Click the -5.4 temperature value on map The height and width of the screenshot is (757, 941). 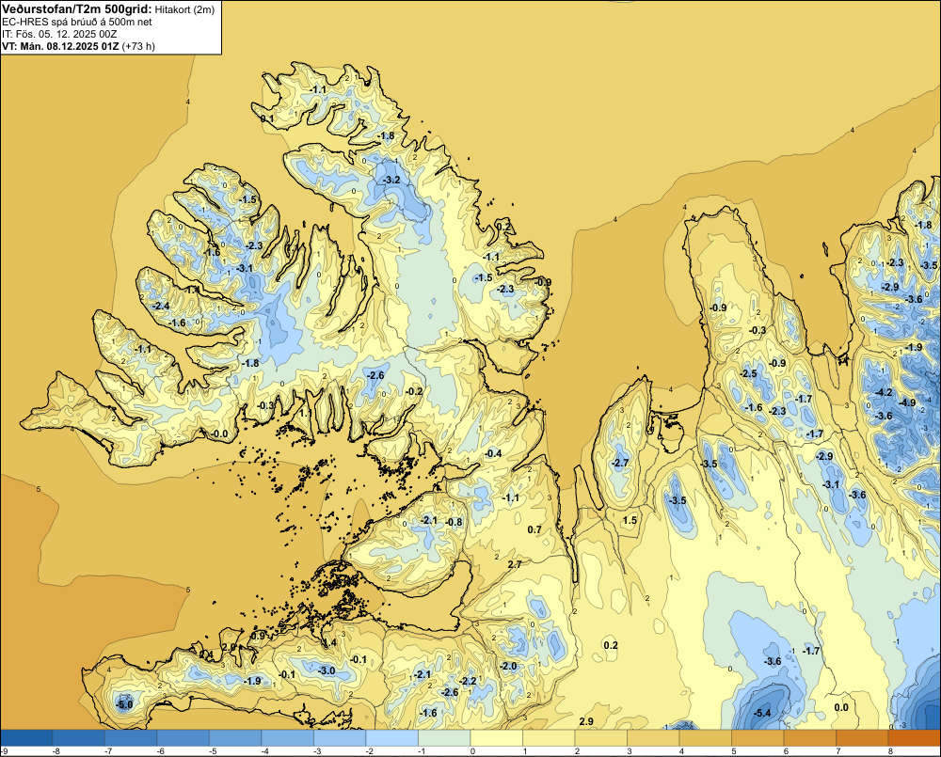tap(761, 713)
